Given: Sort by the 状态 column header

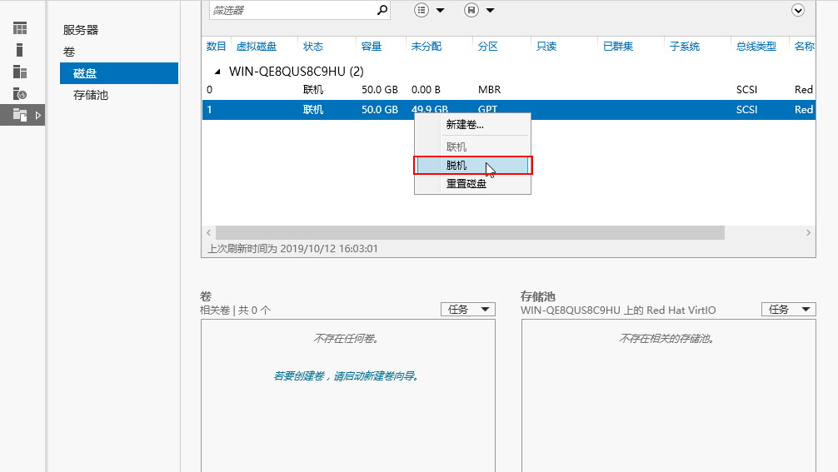Looking at the screenshot, I should pos(313,47).
